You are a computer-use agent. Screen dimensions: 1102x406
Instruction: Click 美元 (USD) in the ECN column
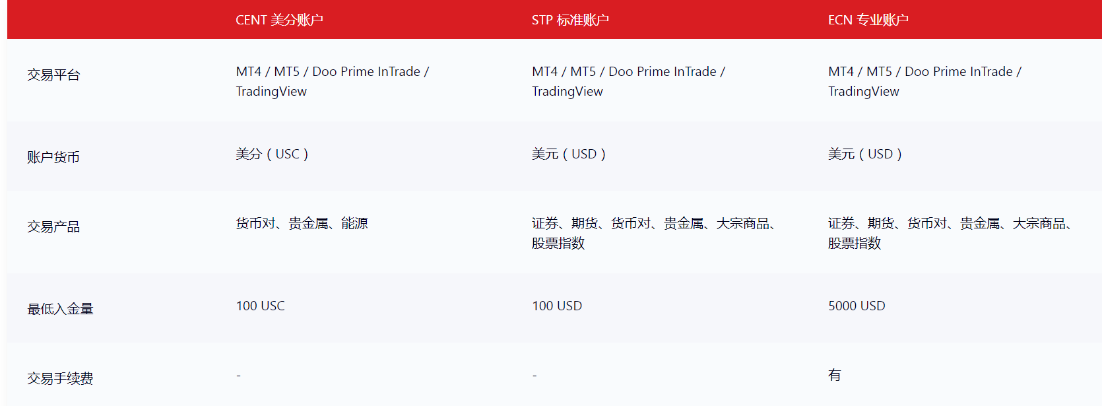click(864, 154)
